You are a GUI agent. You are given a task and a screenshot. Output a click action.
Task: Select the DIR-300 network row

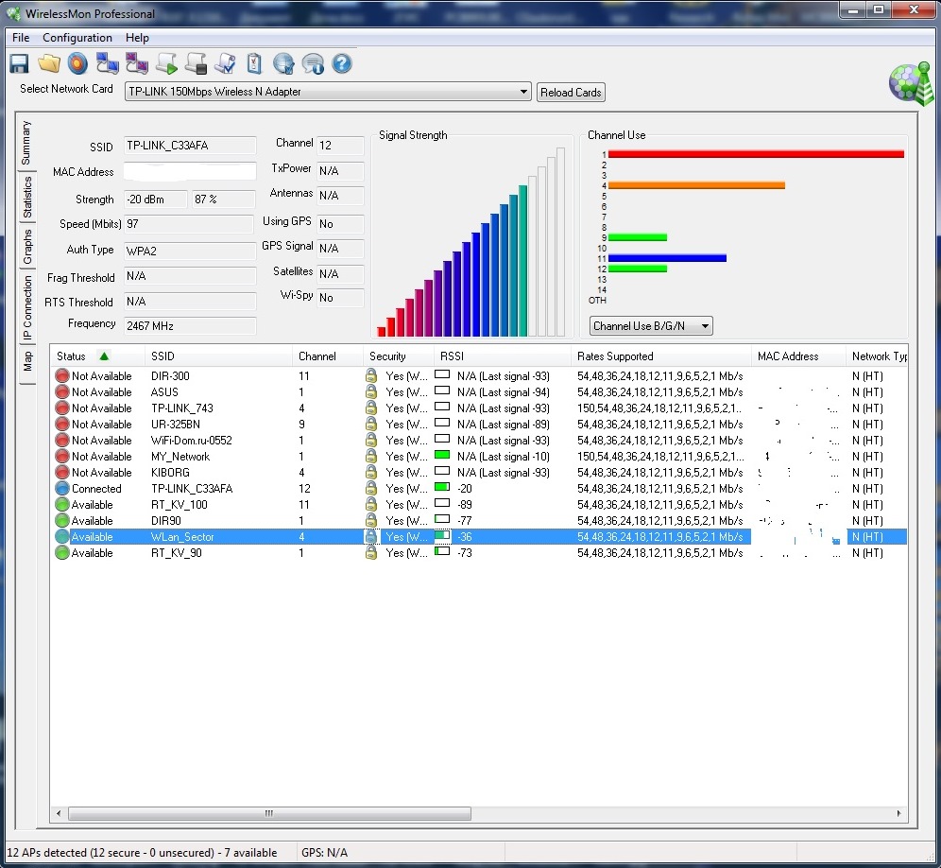tap(170, 376)
